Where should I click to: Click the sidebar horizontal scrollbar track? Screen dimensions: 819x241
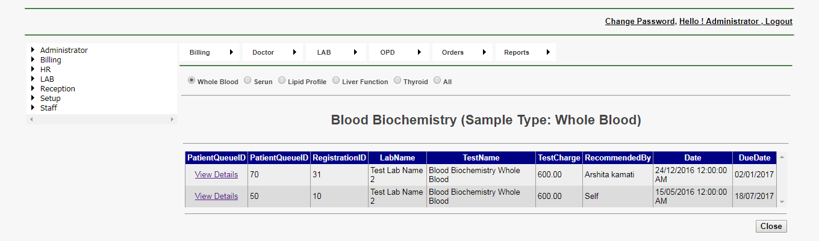(x=102, y=120)
